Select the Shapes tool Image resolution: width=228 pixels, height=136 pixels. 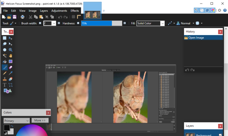click(x=8, y=91)
